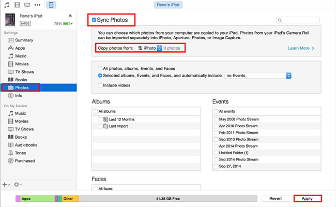The height and width of the screenshot is (207, 336).
Task: Open the Copy photos from iPhoto dropdown
Action: tap(148, 48)
